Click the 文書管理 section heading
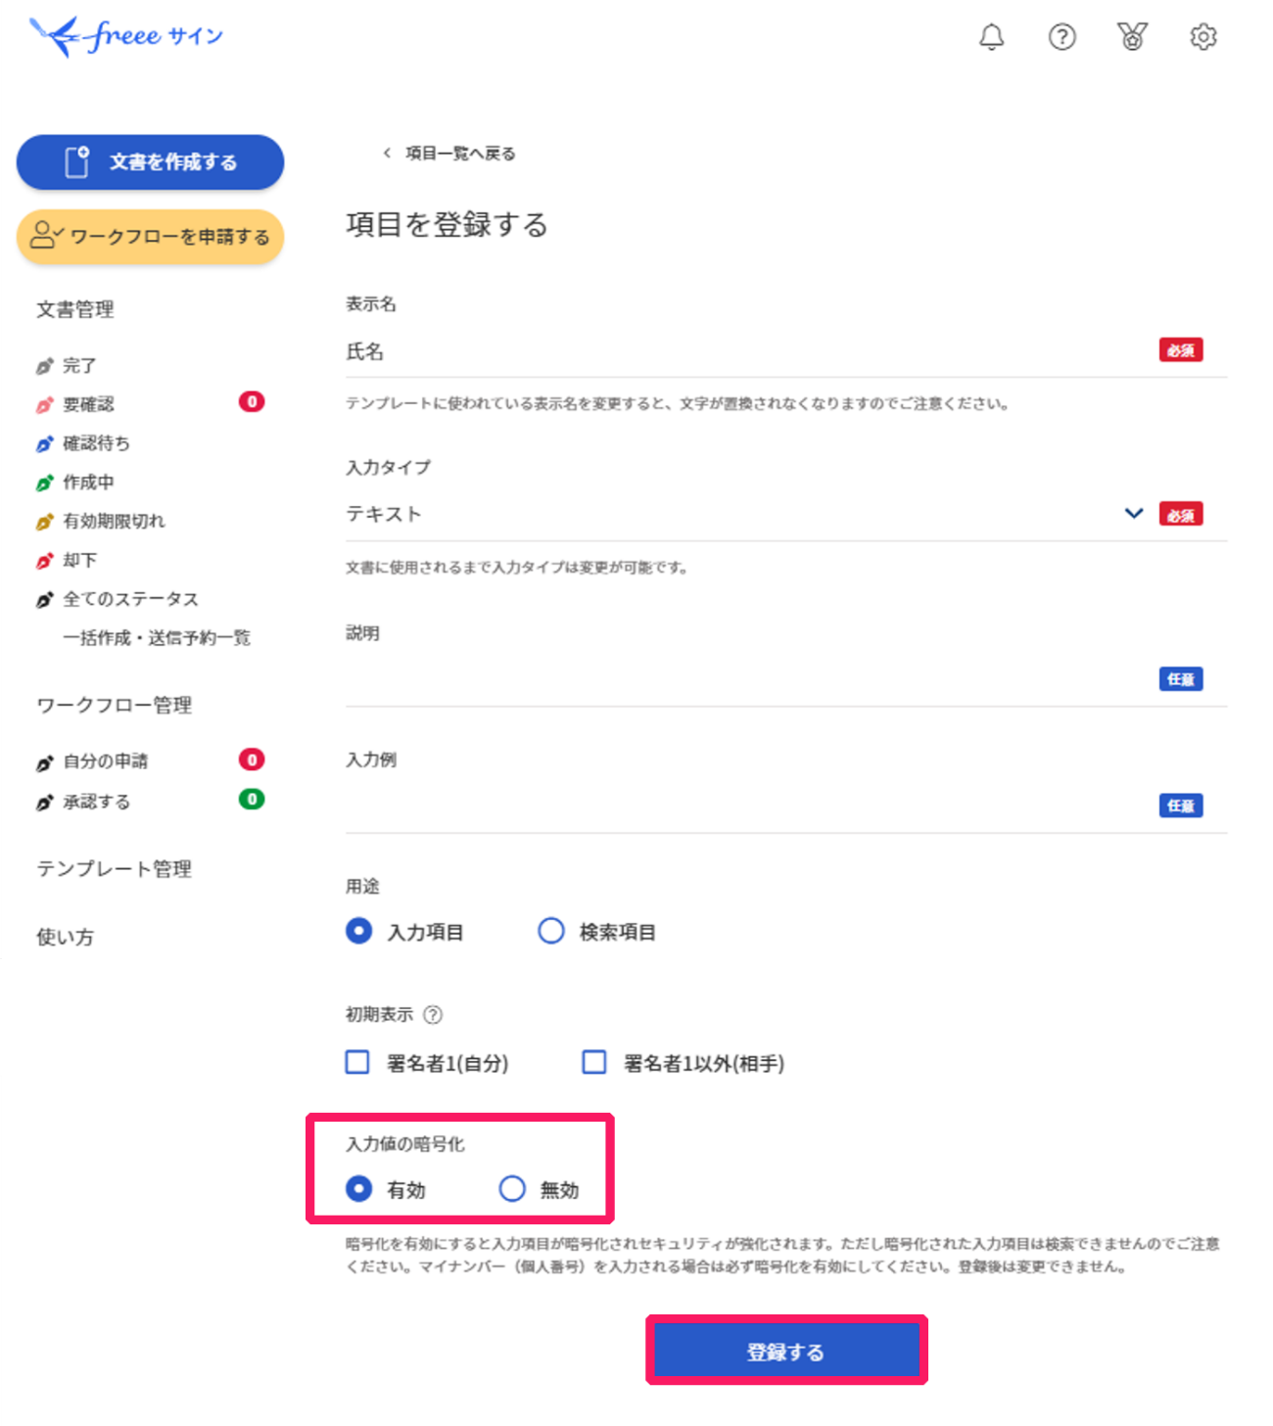This screenshot has height=1426, width=1273. click(x=75, y=309)
